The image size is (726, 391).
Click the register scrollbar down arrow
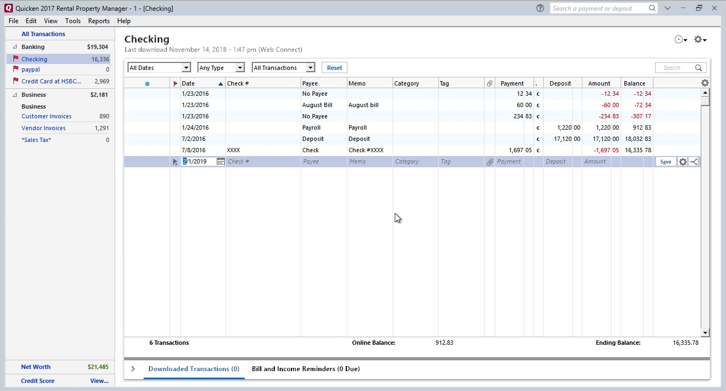(706, 332)
